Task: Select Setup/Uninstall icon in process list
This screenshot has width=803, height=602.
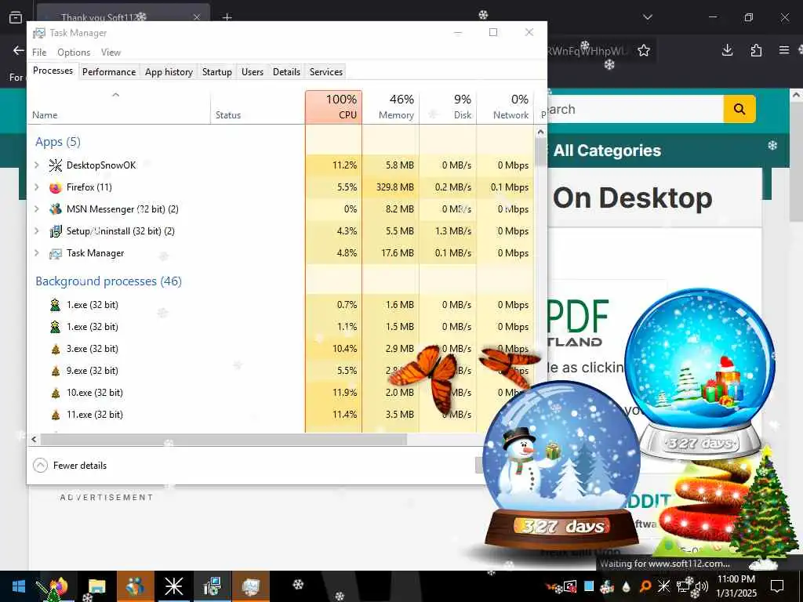Action: [56, 231]
